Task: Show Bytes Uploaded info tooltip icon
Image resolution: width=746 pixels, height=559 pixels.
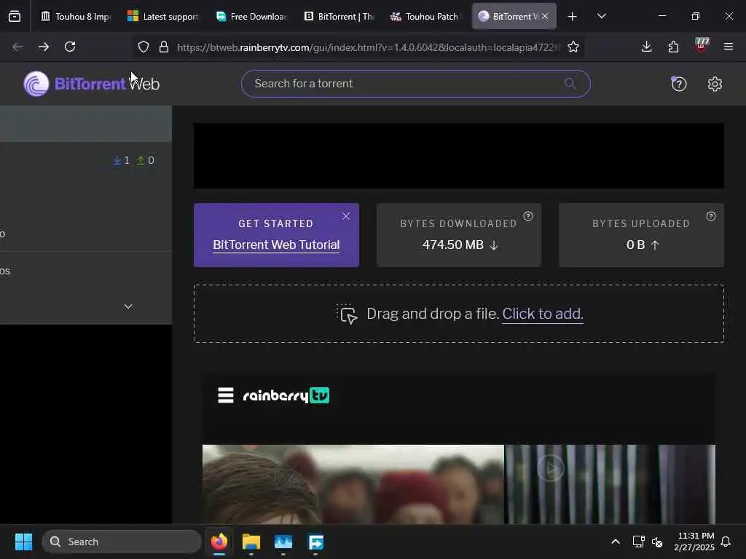Action: pos(711,216)
